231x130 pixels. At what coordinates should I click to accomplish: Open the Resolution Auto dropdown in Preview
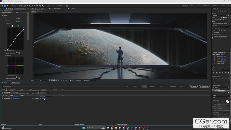(x=226, y=30)
